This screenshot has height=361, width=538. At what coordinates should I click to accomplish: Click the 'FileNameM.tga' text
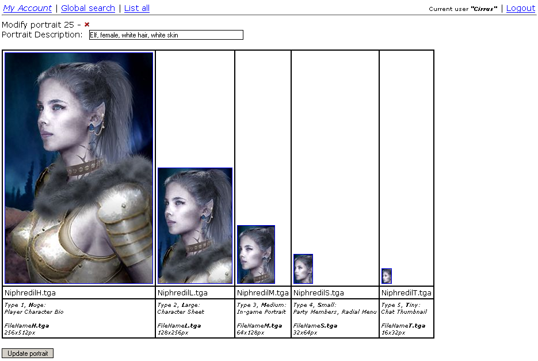tap(260, 326)
